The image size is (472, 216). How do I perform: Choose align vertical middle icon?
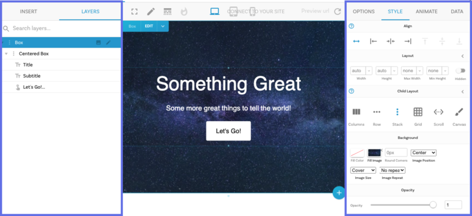point(442,41)
